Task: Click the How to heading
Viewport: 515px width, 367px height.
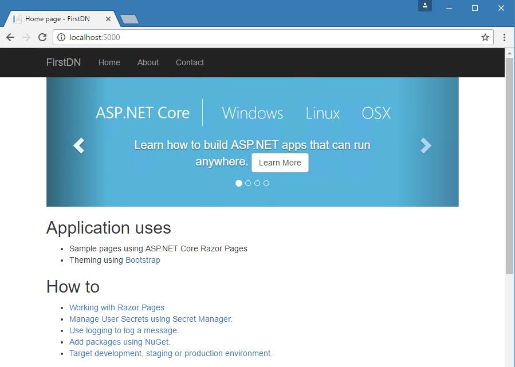Action: click(73, 287)
